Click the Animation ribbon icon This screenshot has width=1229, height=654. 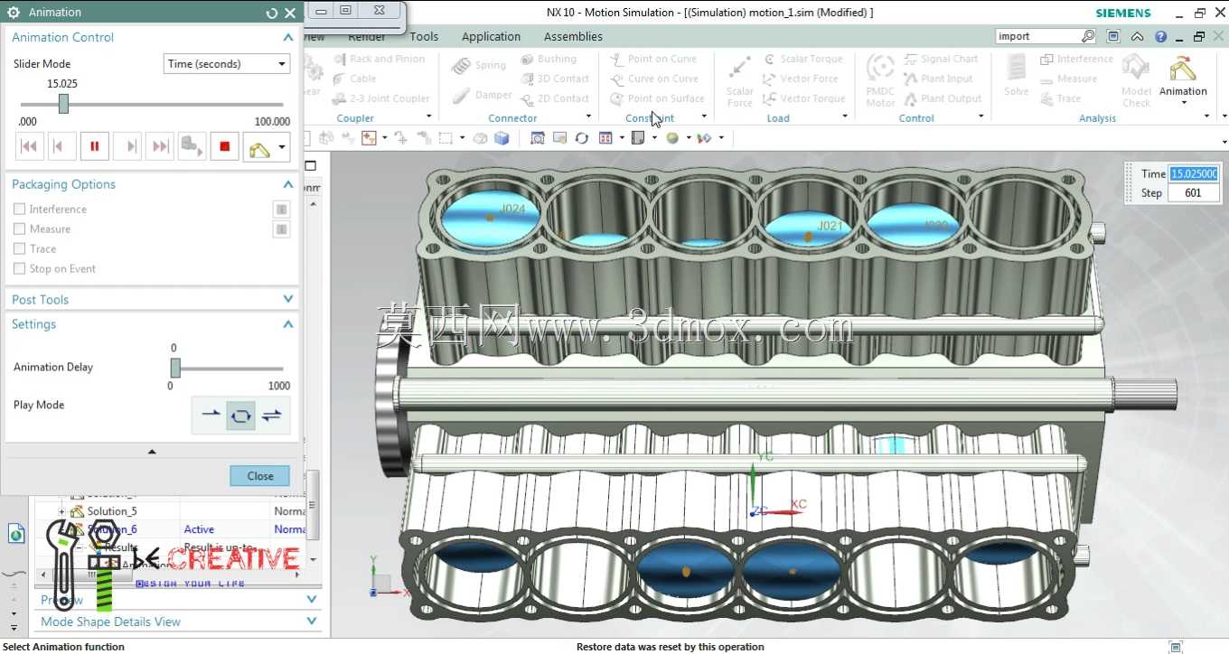tap(1183, 77)
